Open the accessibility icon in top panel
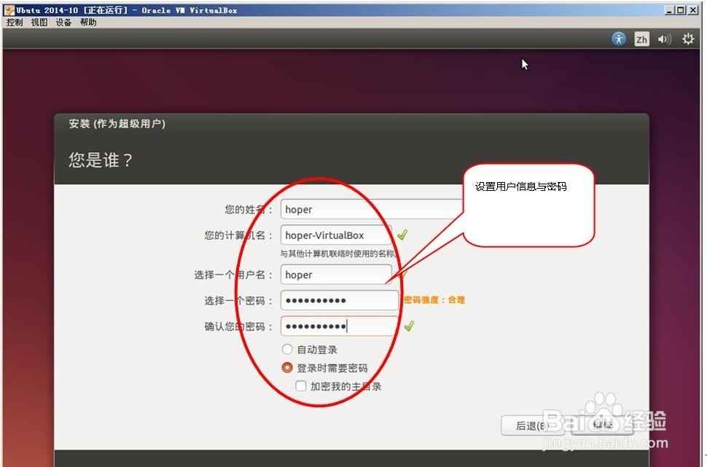The height and width of the screenshot is (467, 707). tap(619, 39)
